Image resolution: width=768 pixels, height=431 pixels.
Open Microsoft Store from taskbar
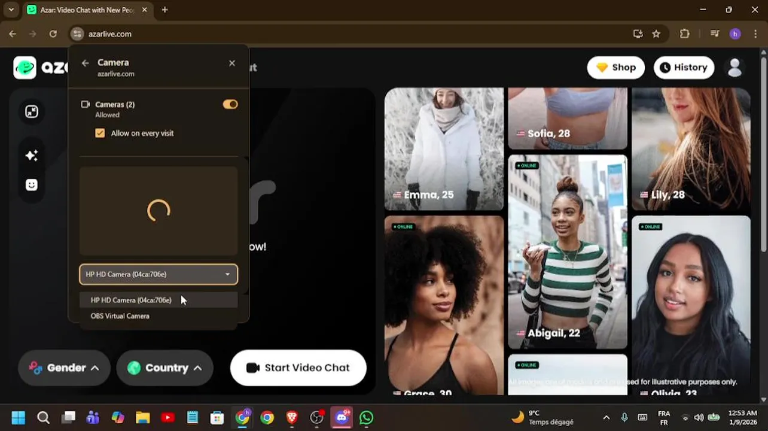[217, 417]
